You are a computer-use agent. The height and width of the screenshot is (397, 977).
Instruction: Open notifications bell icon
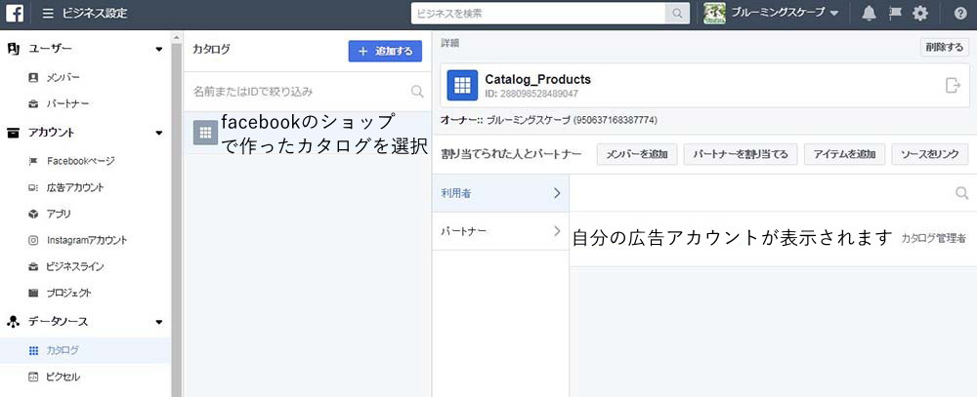pos(869,13)
